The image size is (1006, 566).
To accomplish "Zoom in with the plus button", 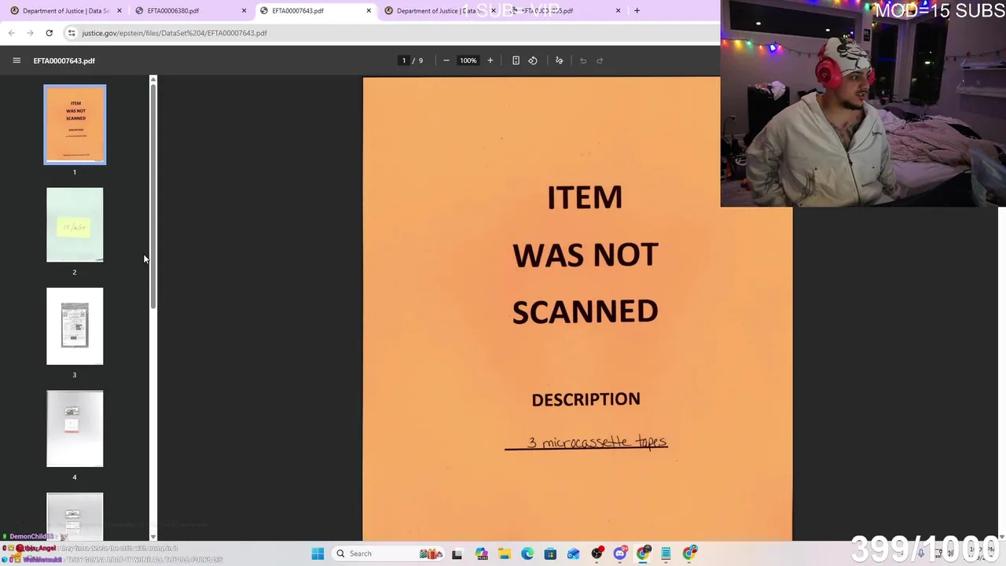I will pyautogui.click(x=490, y=61).
